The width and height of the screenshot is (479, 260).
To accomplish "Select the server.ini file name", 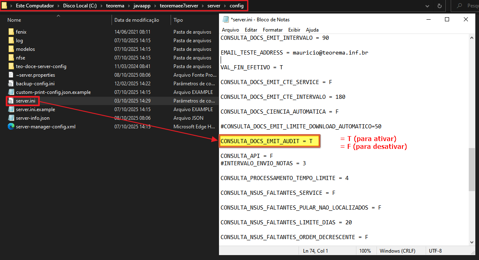I will tap(26, 101).
